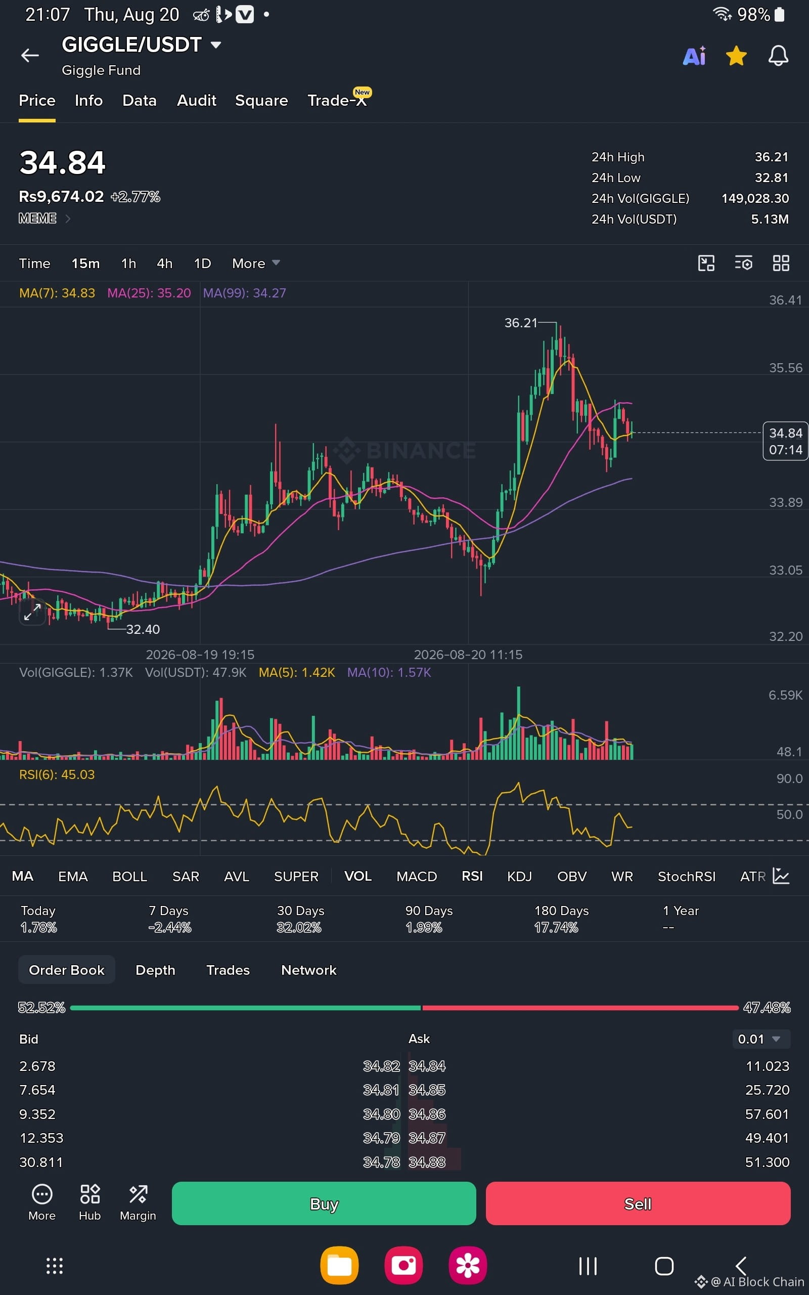Open the chart drawing tools icon
This screenshot has width=809, height=1295.
(706, 263)
